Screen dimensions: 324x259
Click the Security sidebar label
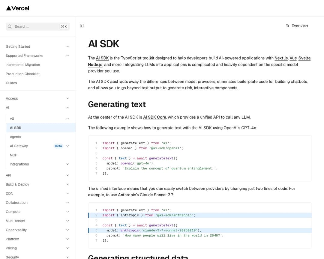coord(12,257)
